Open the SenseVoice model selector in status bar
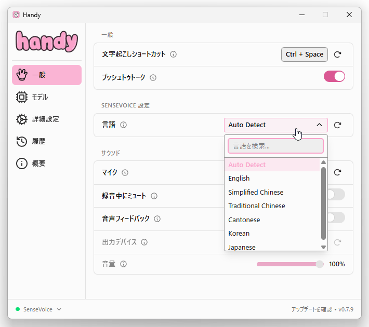The height and width of the screenshot is (327, 369). [x=38, y=309]
